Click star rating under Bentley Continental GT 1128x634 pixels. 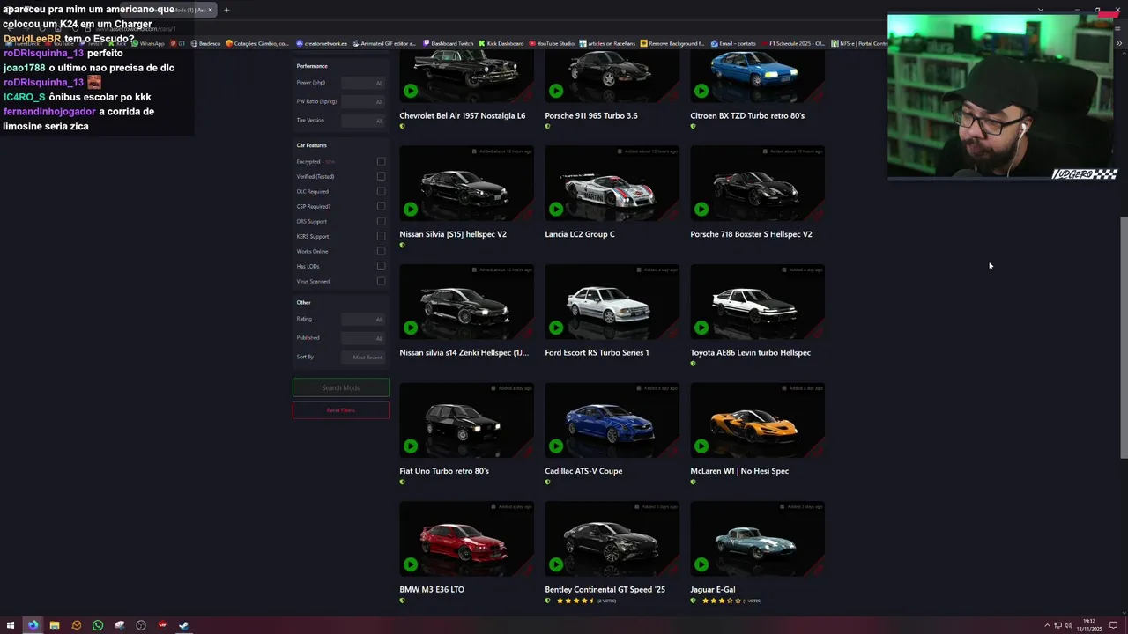[x=574, y=601]
